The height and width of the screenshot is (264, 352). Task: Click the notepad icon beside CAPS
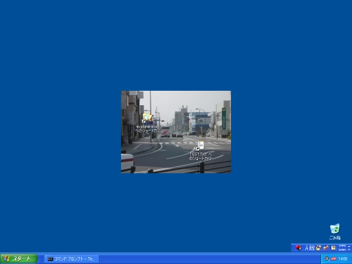pos(333,247)
